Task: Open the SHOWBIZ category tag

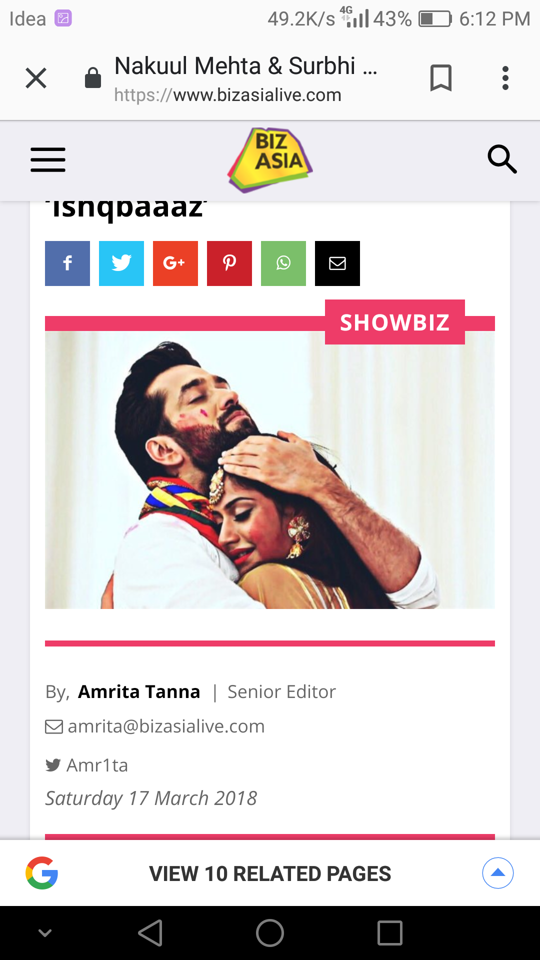Action: pyautogui.click(x=395, y=322)
